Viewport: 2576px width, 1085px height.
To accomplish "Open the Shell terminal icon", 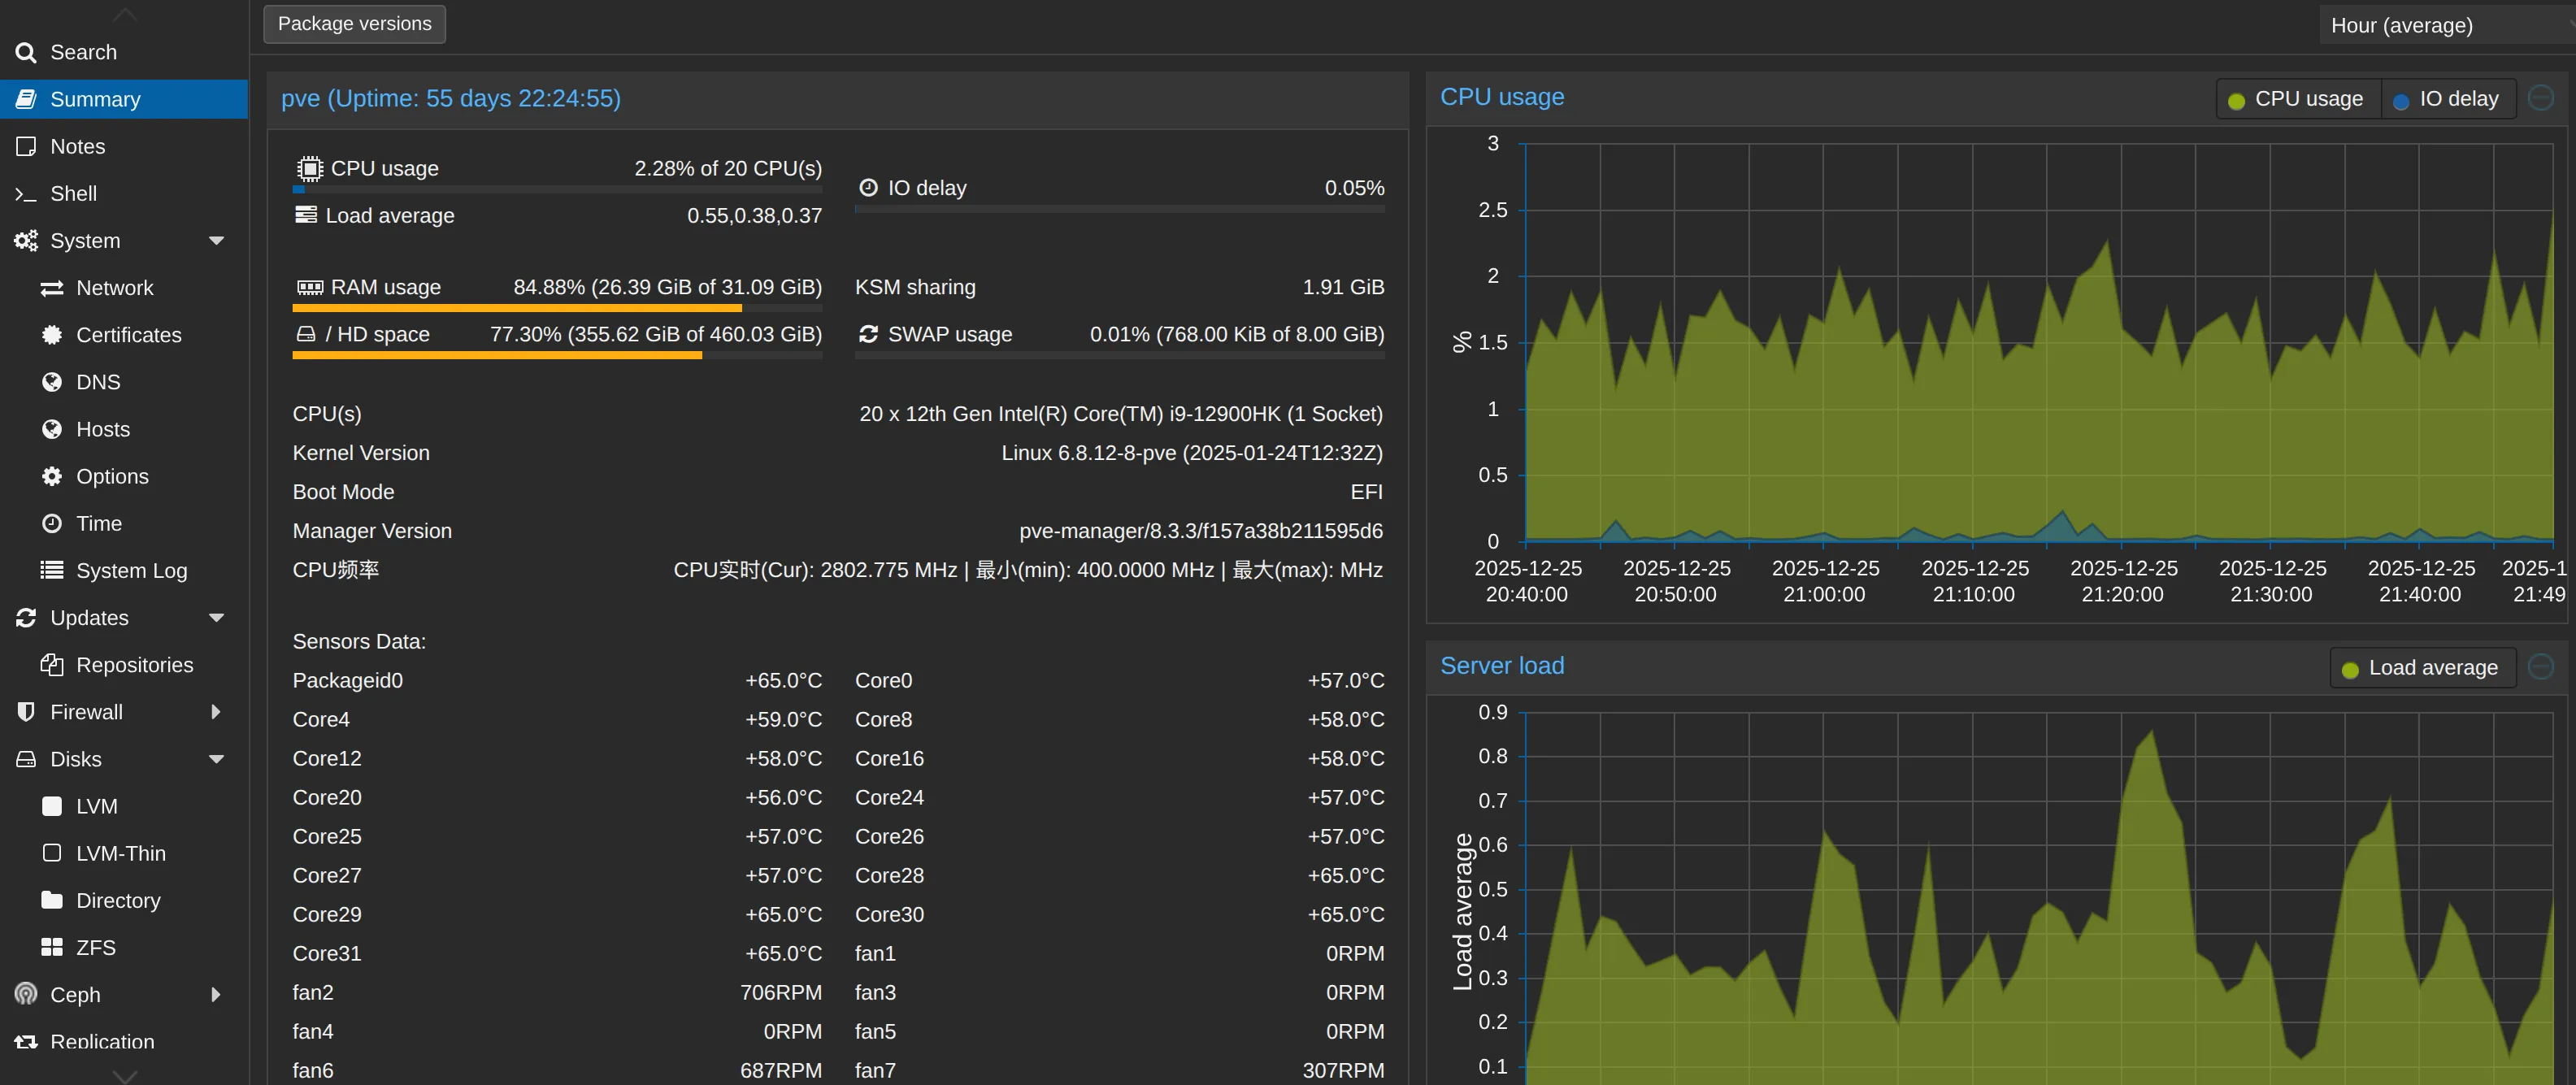I will 26,194.
